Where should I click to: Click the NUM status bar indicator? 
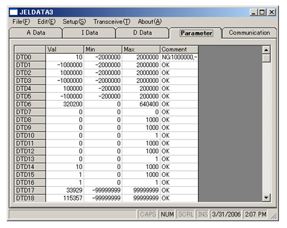(x=167, y=214)
